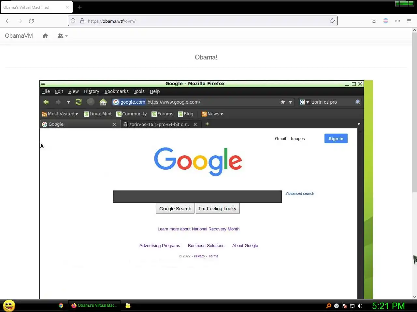Viewport: 417px width, 312px height.
Task: Open the back/forward history dropdown arrow
Action: [x=68, y=102]
